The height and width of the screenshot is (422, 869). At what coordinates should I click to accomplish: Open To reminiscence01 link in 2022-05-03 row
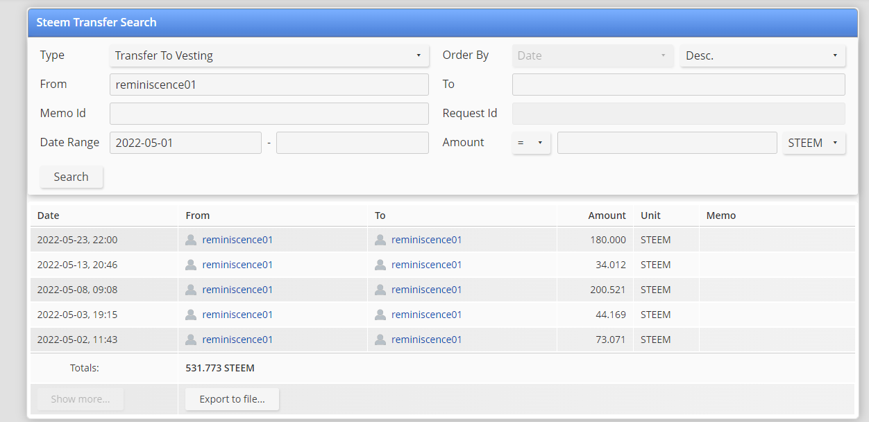coord(427,315)
